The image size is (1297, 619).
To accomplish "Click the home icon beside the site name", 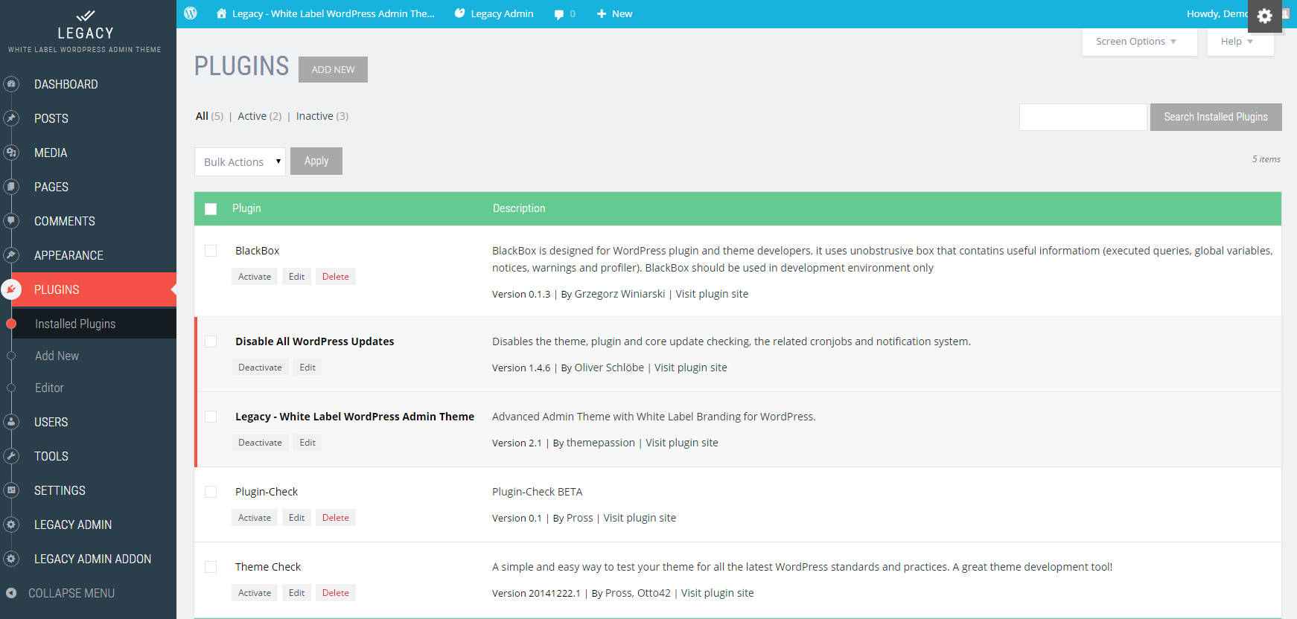I will click(x=221, y=13).
